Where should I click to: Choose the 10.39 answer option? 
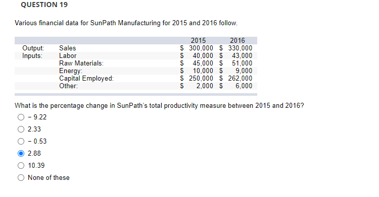[21, 165]
